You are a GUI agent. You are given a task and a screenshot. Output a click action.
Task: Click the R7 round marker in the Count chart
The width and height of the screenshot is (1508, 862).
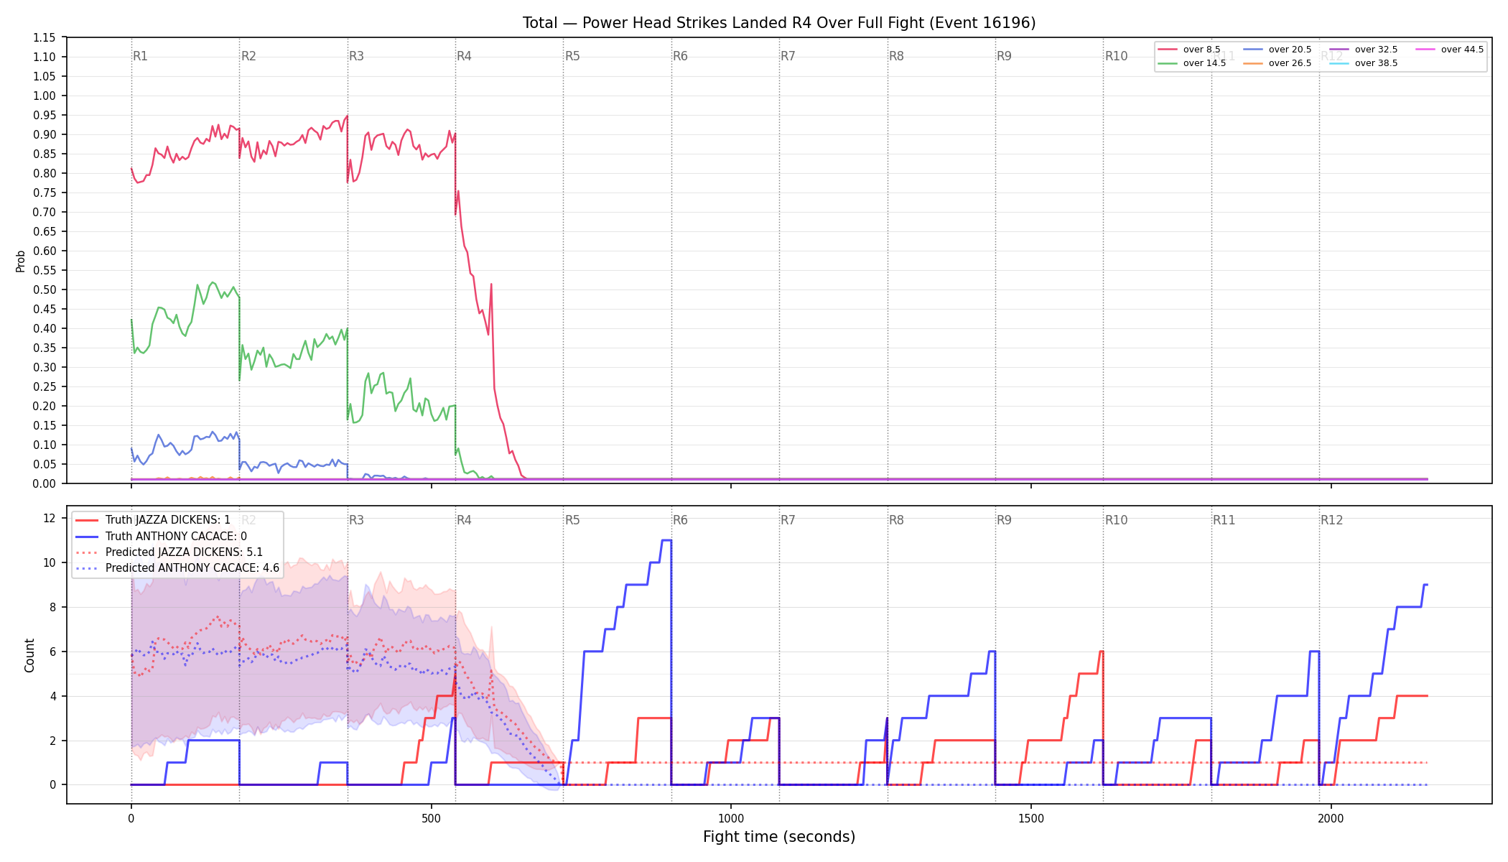[x=788, y=520]
